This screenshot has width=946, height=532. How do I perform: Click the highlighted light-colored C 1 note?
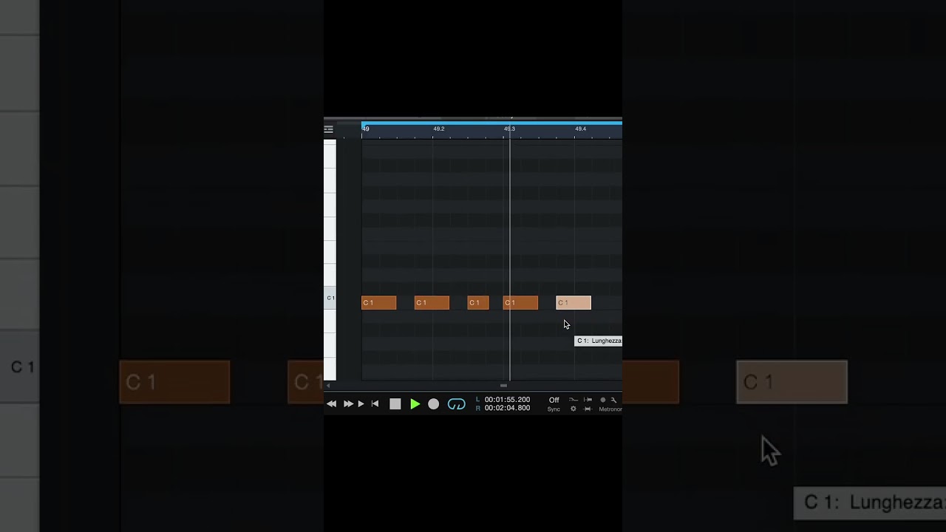[x=574, y=303]
